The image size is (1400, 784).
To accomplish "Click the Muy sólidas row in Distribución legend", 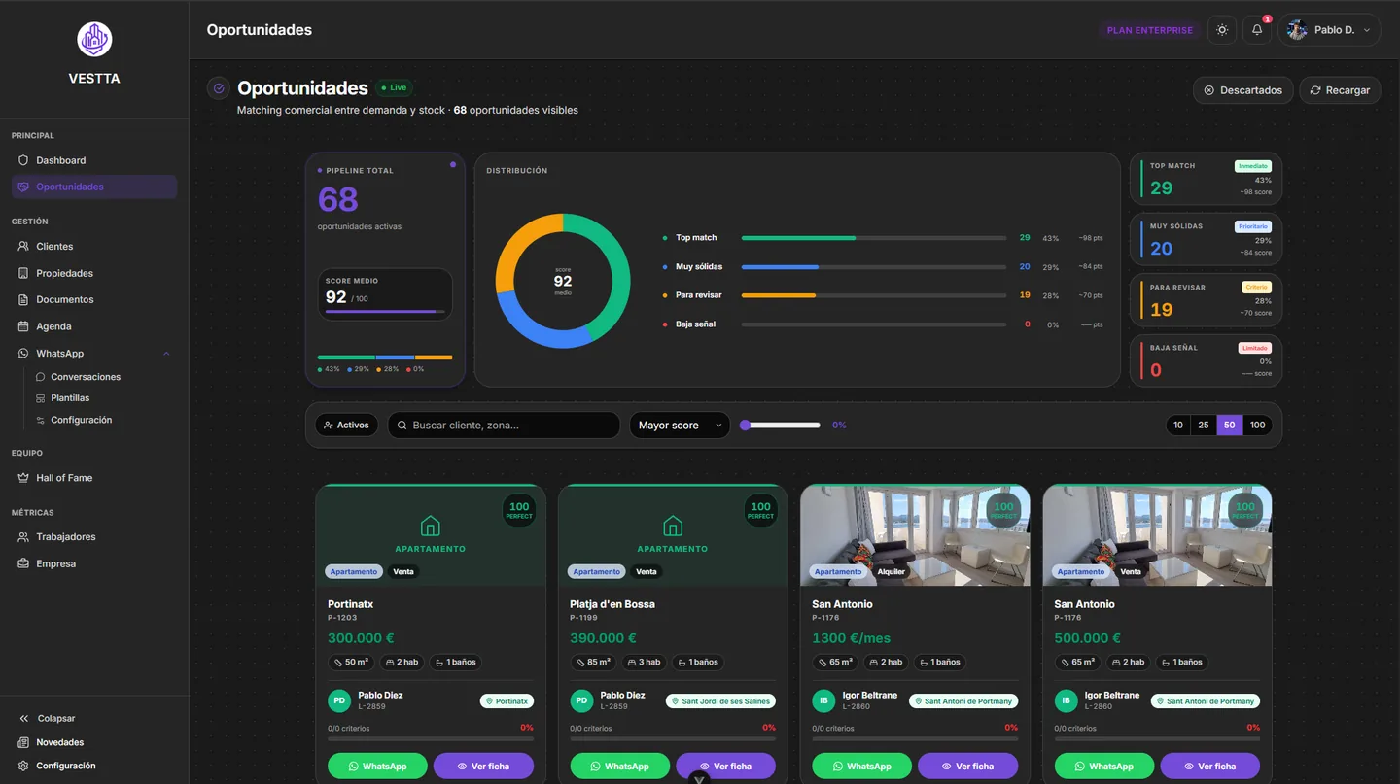I will (882, 267).
